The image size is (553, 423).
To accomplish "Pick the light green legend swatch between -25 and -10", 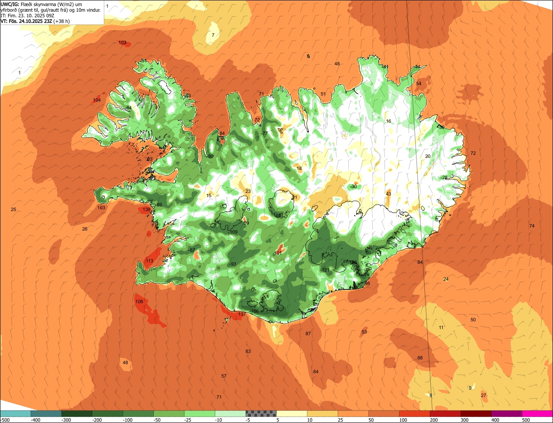I will tap(199, 413).
